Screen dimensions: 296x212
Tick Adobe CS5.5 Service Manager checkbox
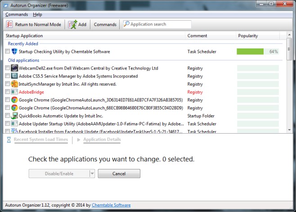(7, 76)
